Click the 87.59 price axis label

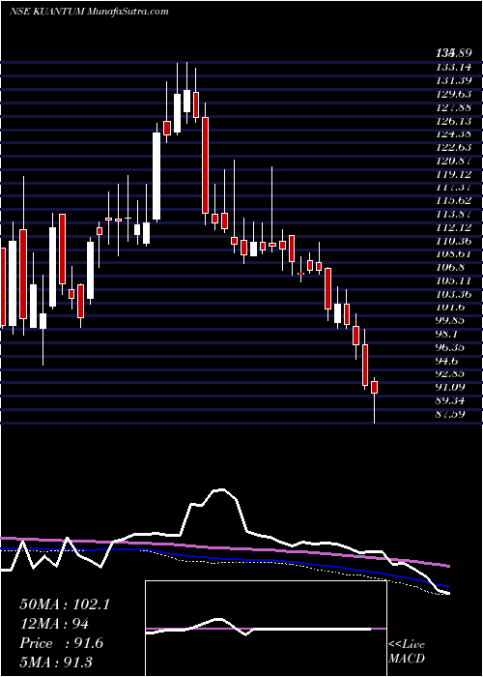(x=450, y=415)
